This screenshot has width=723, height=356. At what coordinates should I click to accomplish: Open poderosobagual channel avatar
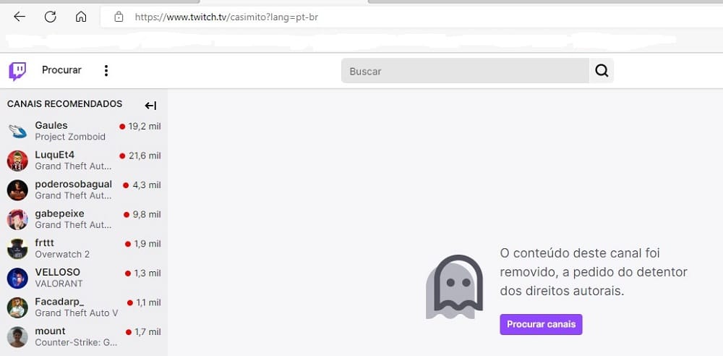17,190
